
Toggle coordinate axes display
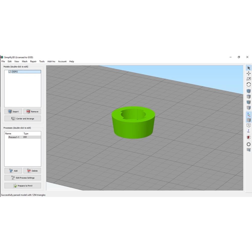point(249,114)
